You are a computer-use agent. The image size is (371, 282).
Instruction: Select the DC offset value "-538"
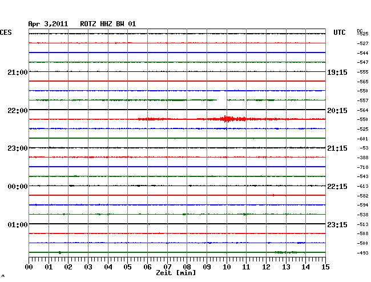(x=362, y=215)
